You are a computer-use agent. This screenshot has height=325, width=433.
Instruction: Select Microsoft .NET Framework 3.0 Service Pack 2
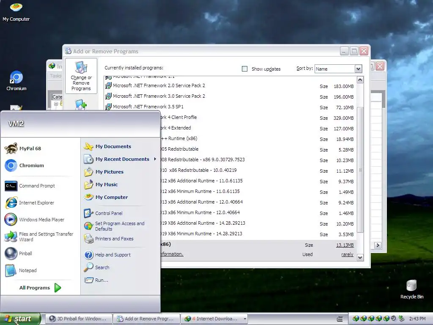tap(230, 96)
